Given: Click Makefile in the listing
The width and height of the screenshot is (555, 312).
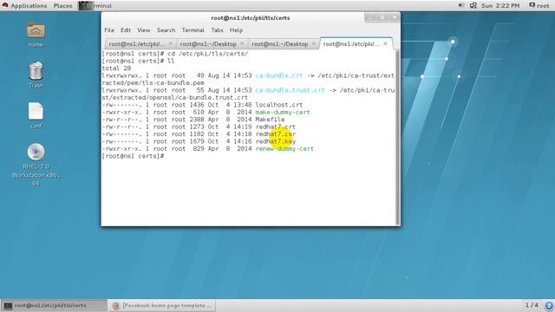Looking at the screenshot, I should click(270, 120).
